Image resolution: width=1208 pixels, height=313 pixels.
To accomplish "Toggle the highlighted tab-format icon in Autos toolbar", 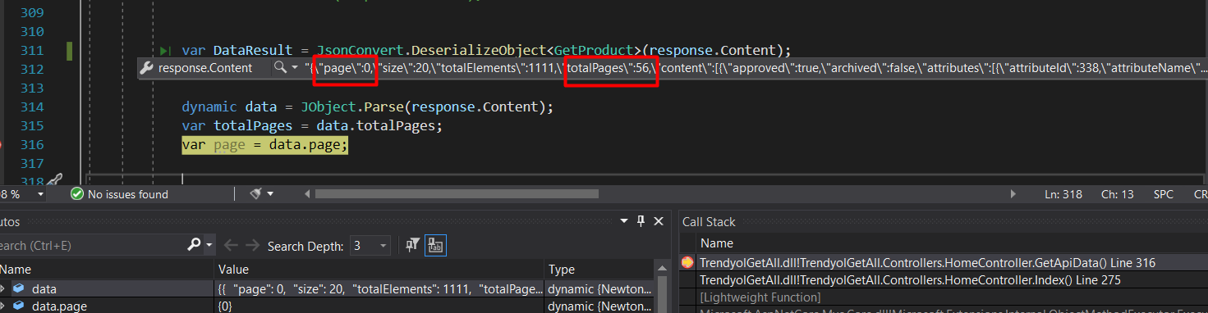I will 435,245.
